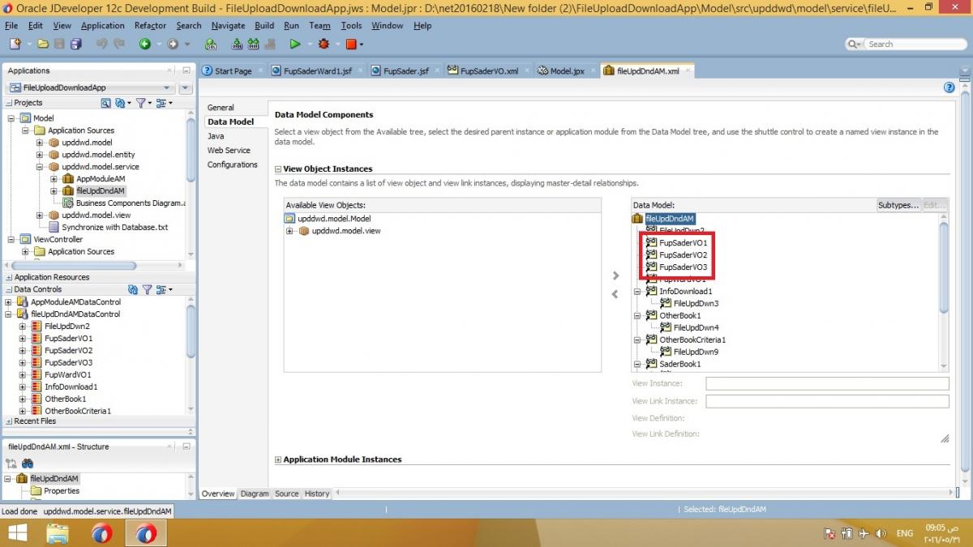Screen dimensions: 973x547
Task: Open the Navigate menu
Action: (x=228, y=25)
